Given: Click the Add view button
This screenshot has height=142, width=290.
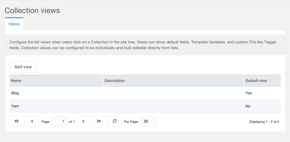Looking at the screenshot, I should pyautogui.click(x=23, y=67).
